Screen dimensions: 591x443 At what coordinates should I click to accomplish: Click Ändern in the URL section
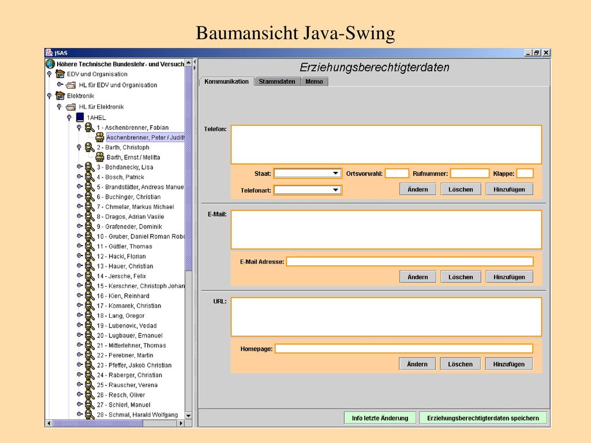417,364
